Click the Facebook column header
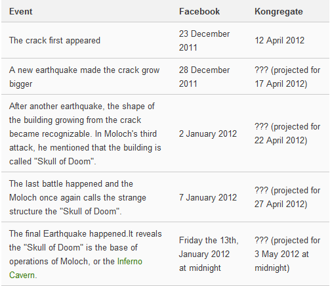 pos(199,12)
